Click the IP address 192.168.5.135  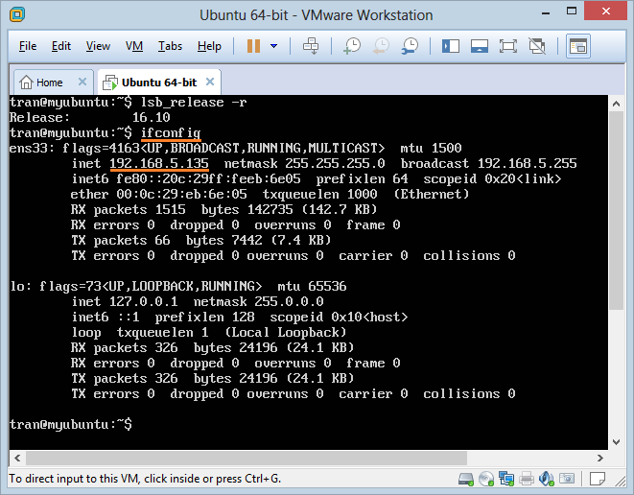[x=159, y=163]
